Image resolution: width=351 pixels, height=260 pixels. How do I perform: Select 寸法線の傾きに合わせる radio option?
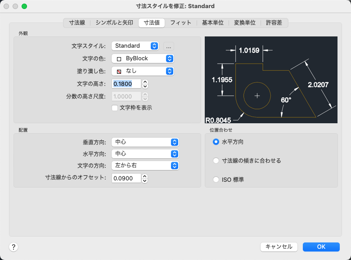[216, 161]
